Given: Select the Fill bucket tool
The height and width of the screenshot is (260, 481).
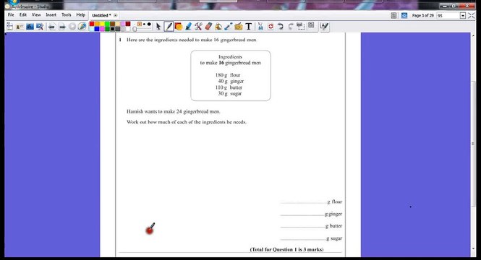Looking at the screenshot, I should [x=218, y=27].
